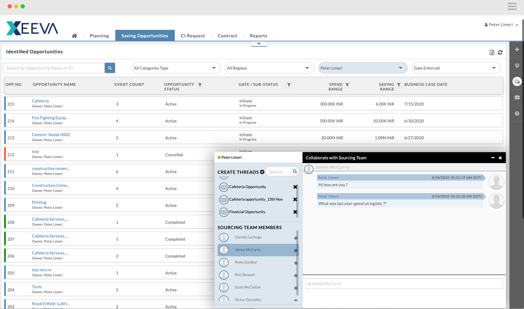
Task: Open the Tyres opportunity link
Action: pos(37,287)
